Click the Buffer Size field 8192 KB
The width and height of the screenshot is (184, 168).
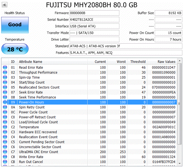(x=169, y=13)
